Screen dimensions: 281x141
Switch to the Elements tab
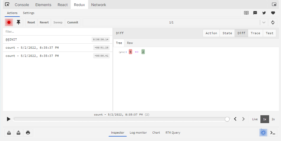[x=43, y=5]
